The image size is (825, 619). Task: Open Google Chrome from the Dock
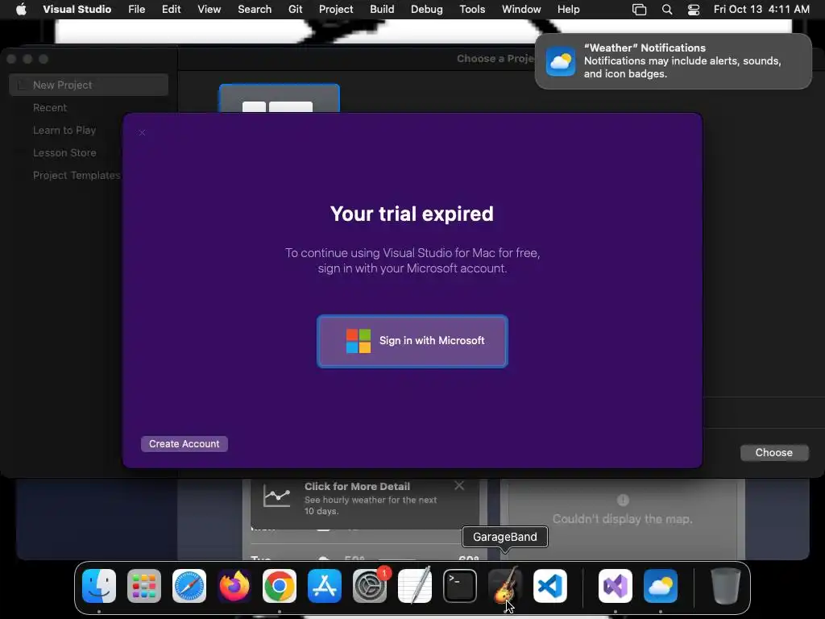[x=280, y=586]
